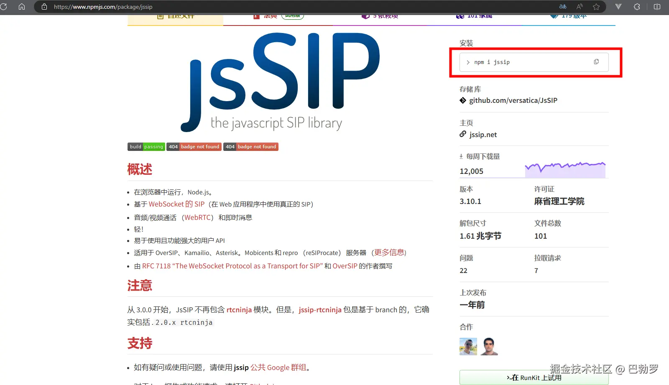This screenshot has height=385, width=669.
Task: Click the browser refresh icon
Action: pyautogui.click(x=4, y=6)
